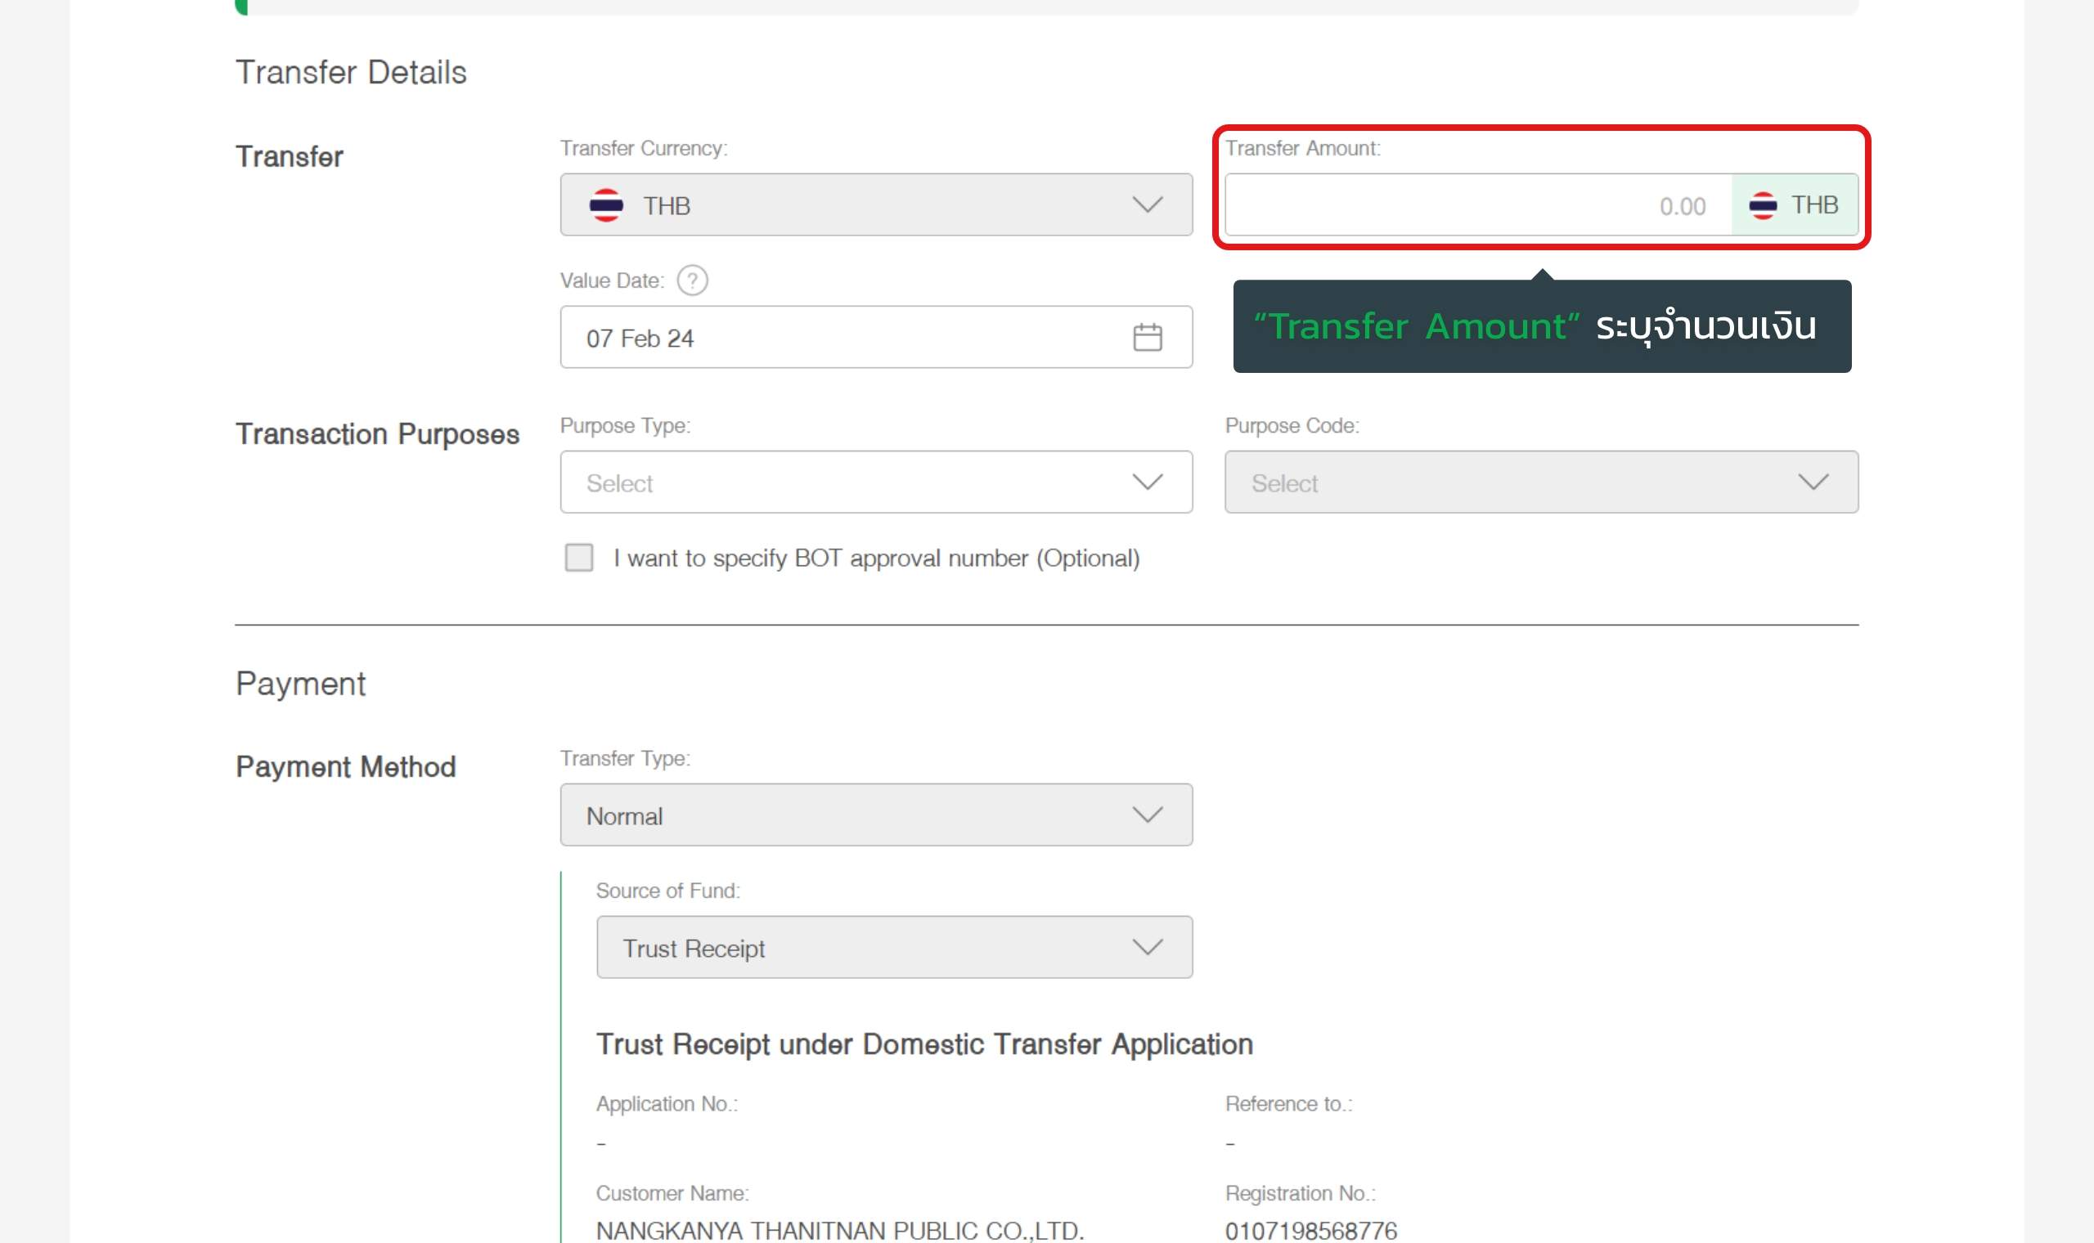Click the Transfer Type chevron arrow
Viewport: 2094px width, 1243px height.
(x=1147, y=815)
